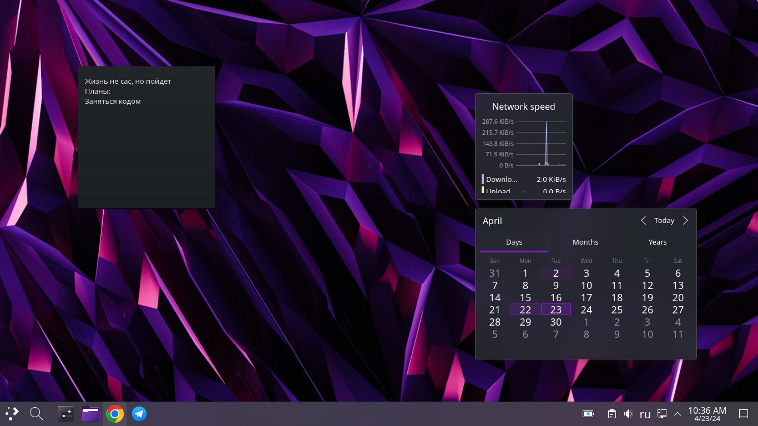
Task: Open the clipboard tray icon
Action: click(612, 414)
